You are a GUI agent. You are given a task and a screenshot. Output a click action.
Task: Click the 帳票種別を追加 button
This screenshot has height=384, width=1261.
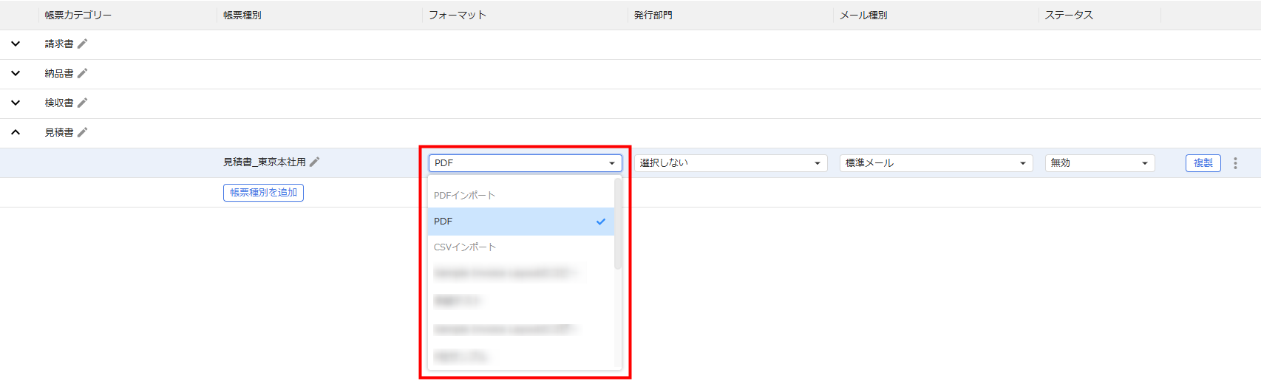coord(263,193)
